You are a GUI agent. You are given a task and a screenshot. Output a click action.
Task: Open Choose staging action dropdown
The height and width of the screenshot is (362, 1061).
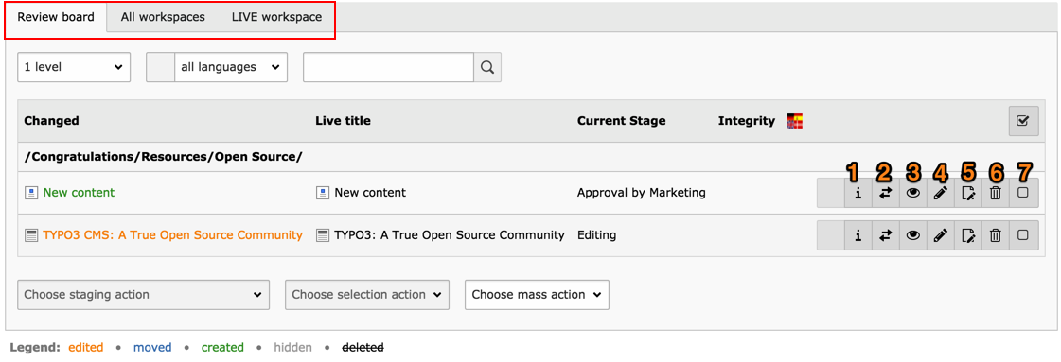144,295
